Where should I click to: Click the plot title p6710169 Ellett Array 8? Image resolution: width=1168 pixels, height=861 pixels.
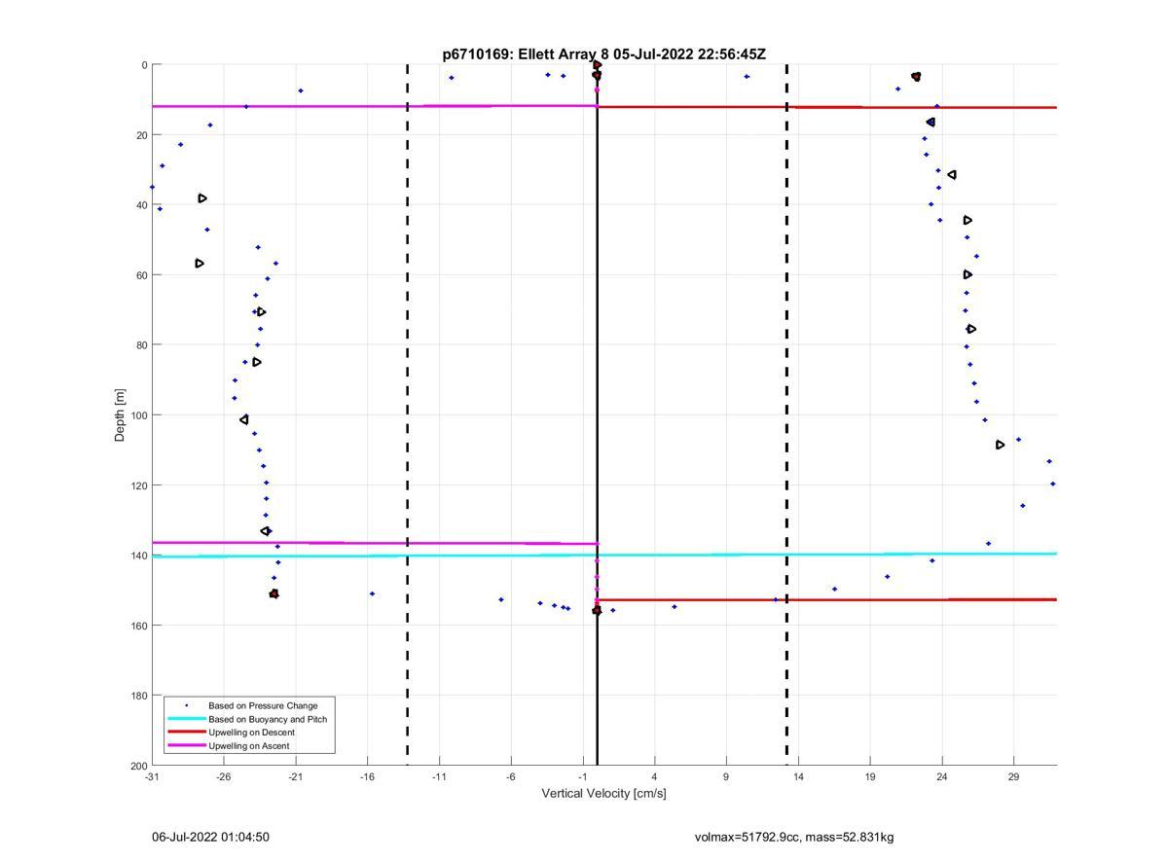click(x=603, y=54)
